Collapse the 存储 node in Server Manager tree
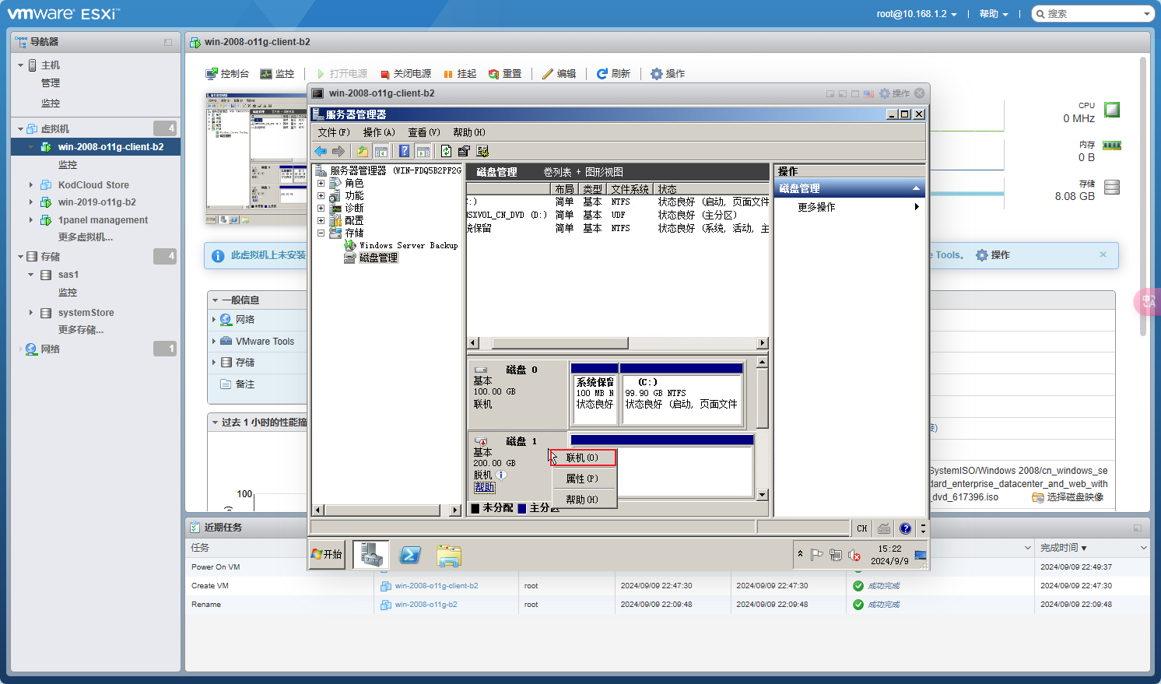This screenshot has height=684, width=1161. [x=321, y=233]
